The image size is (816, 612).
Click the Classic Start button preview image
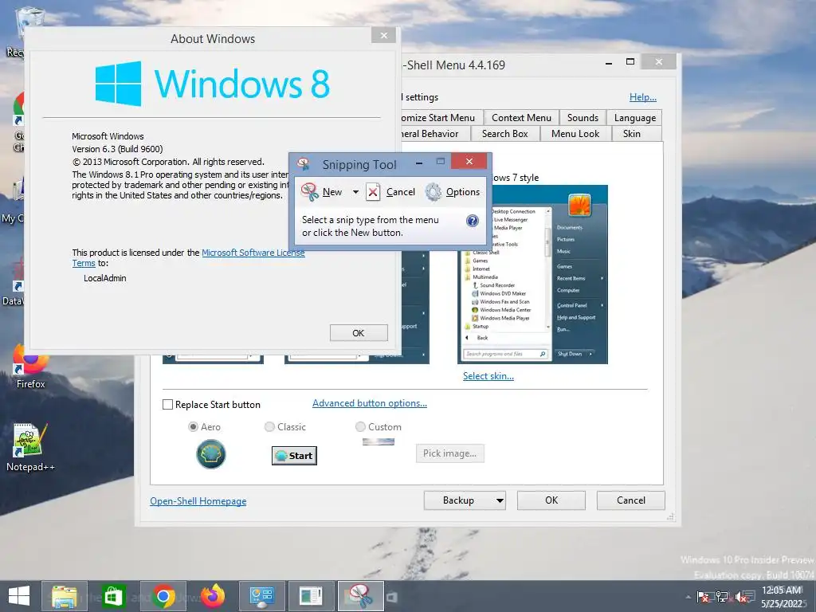pyautogui.click(x=295, y=456)
